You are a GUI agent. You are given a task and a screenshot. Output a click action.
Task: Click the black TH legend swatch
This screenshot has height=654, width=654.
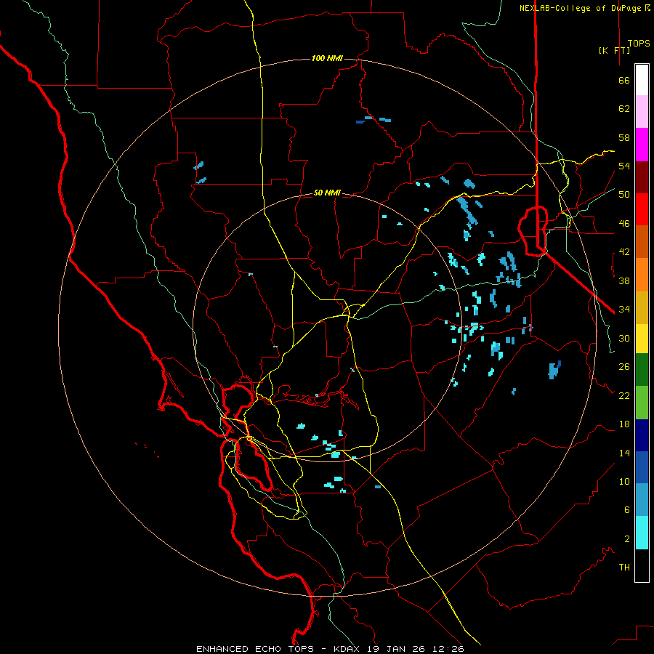(x=642, y=565)
